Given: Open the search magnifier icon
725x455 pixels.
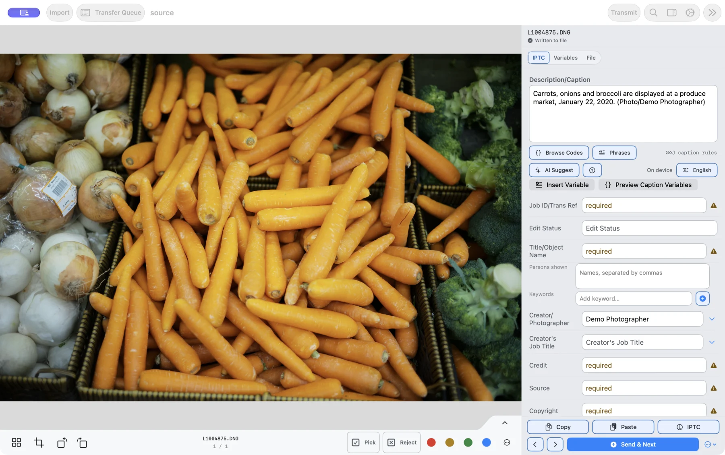Looking at the screenshot, I should point(653,12).
